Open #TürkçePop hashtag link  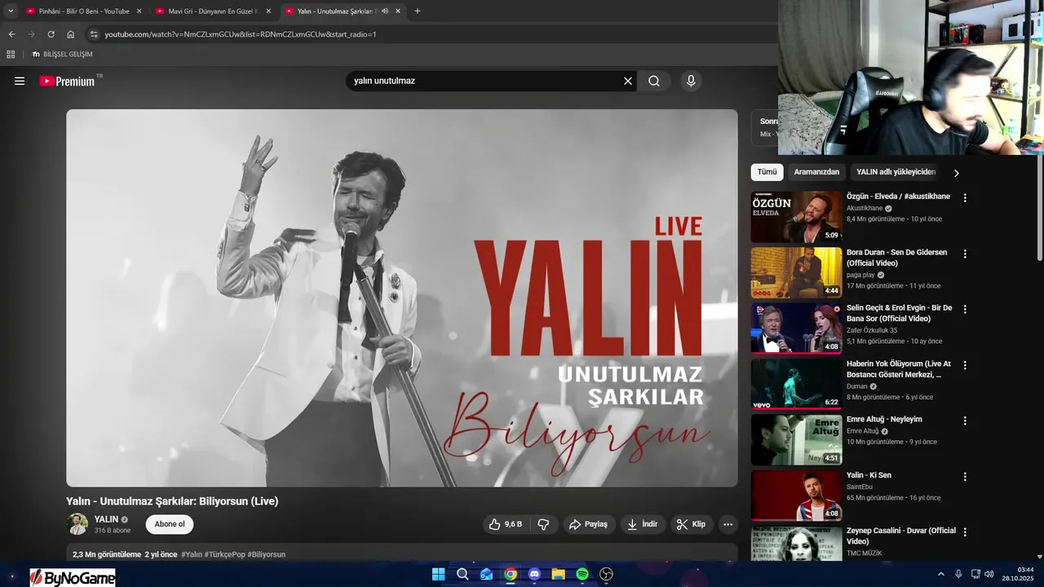pos(225,554)
